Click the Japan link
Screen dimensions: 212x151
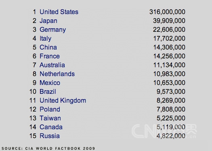pyautogui.click(x=48, y=21)
